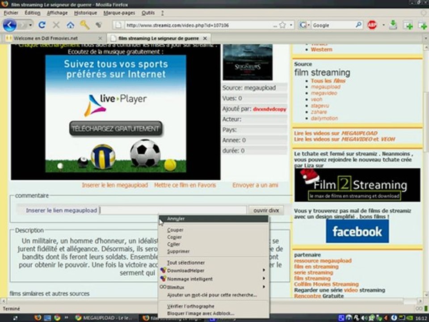This screenshot has height=322, width=429.
Task: Choose Supprimer in the context menu
Action: pos(214,251)
